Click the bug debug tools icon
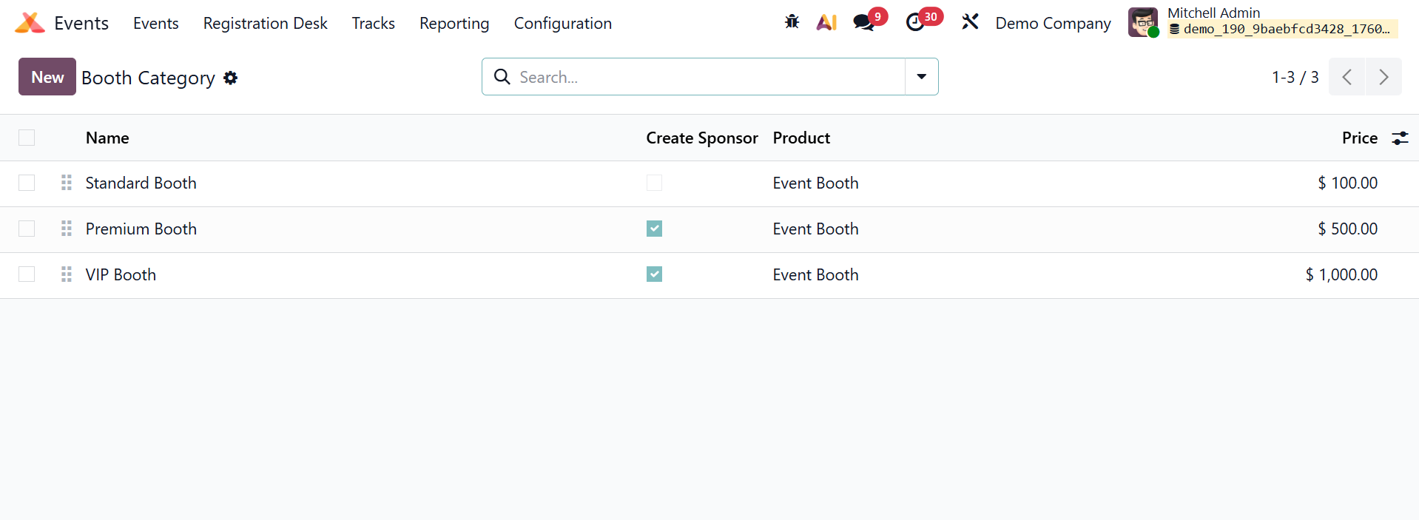Image resolution: width=1419 pixels, height=520 pixels. point(792,22)
